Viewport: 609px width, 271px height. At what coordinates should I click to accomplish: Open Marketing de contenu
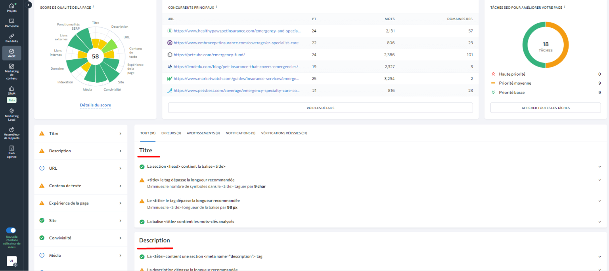coord(11,70)
